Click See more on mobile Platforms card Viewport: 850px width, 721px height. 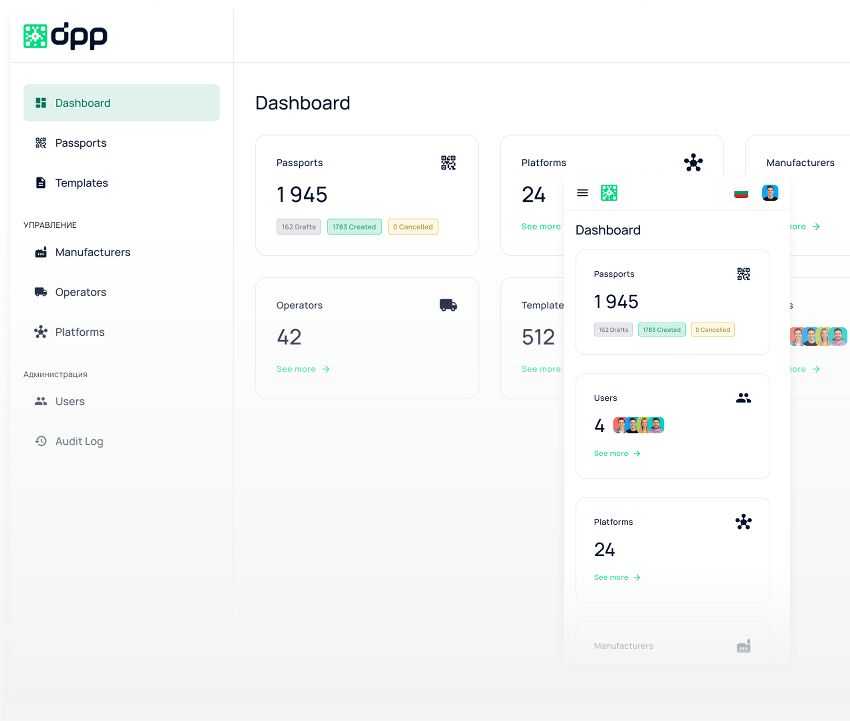point(617,578)
